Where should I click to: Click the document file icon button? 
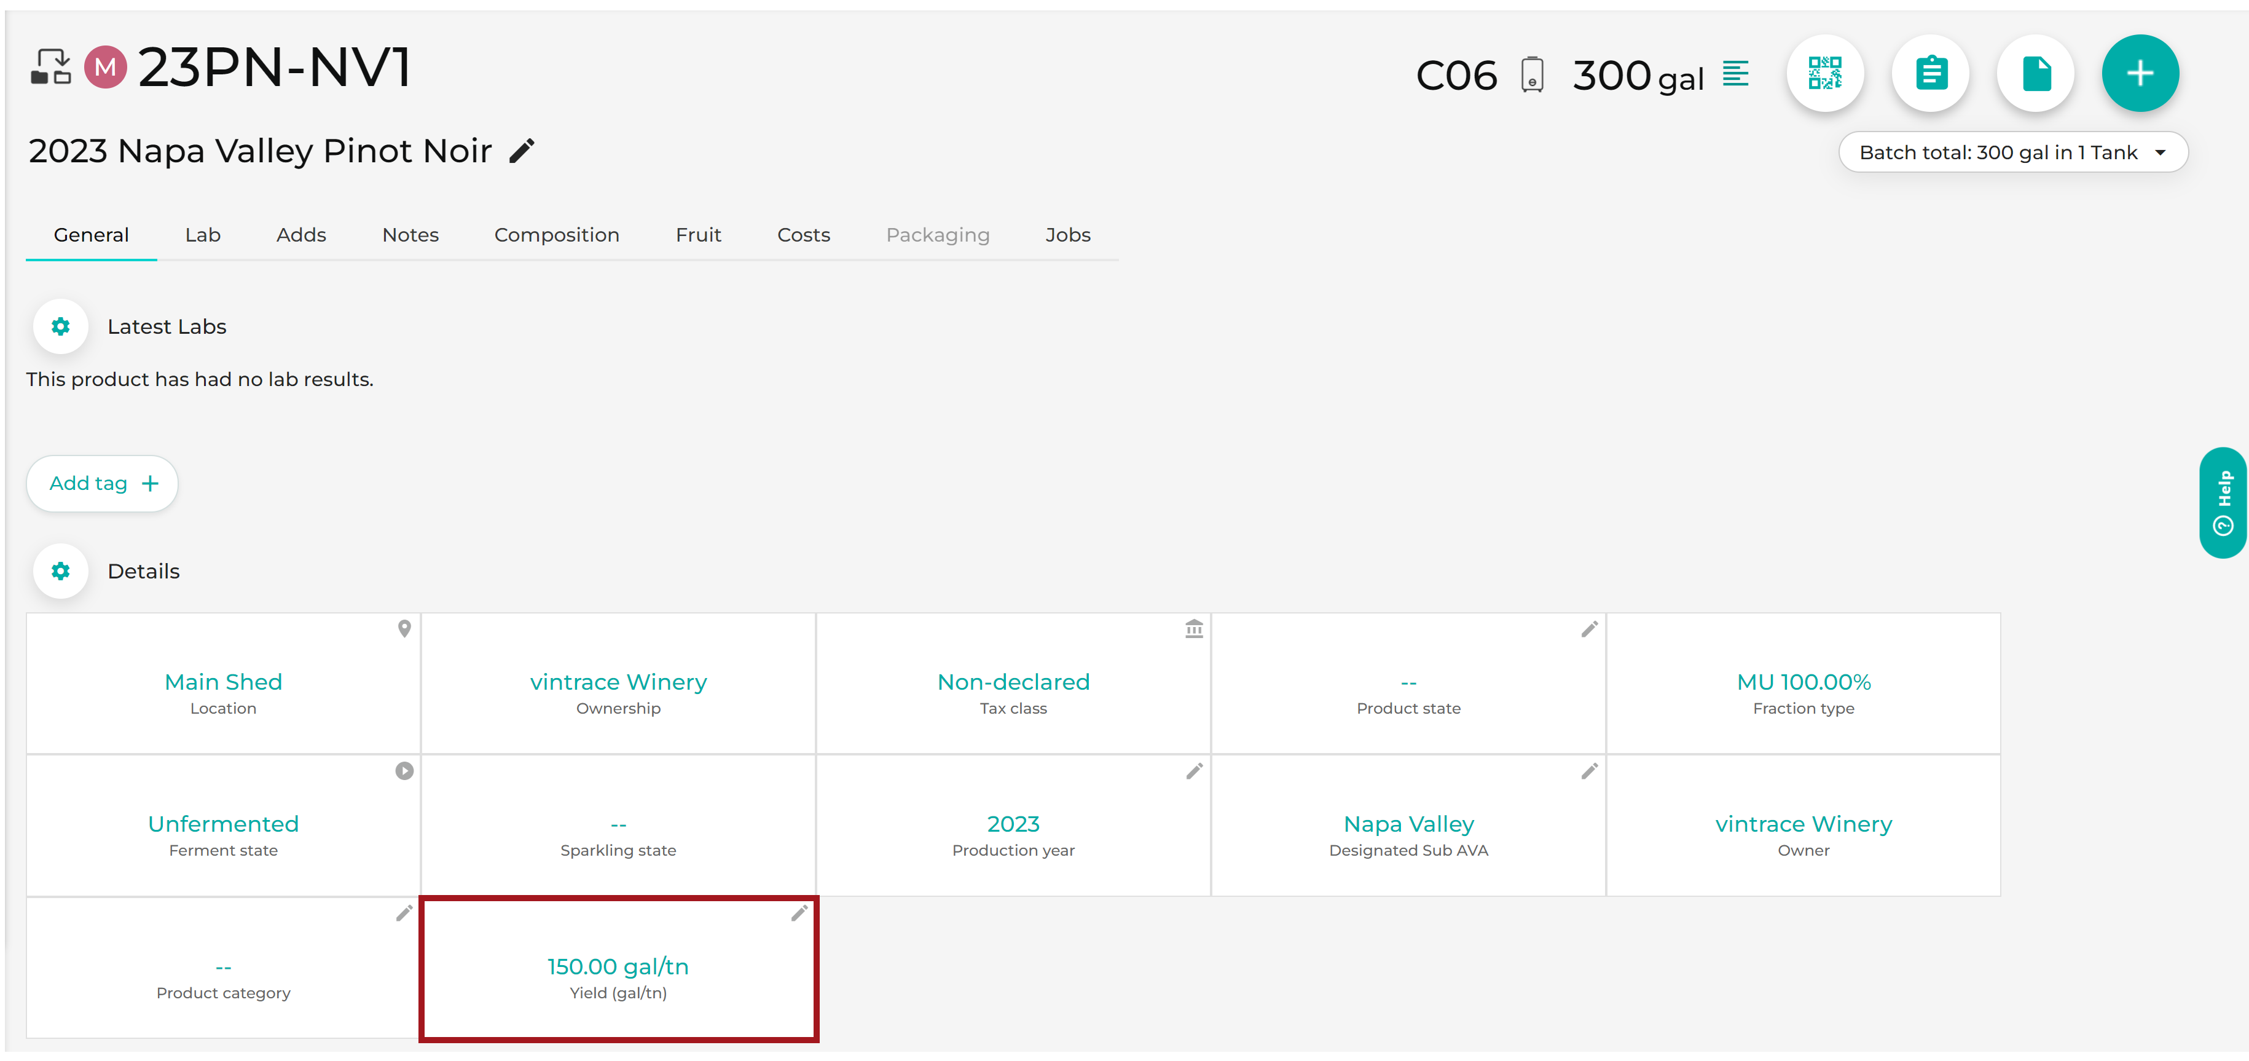pyautogui.click(x=2036, y=73)
